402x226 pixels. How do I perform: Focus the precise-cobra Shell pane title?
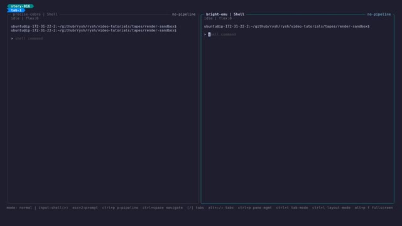tap(35, 14)
